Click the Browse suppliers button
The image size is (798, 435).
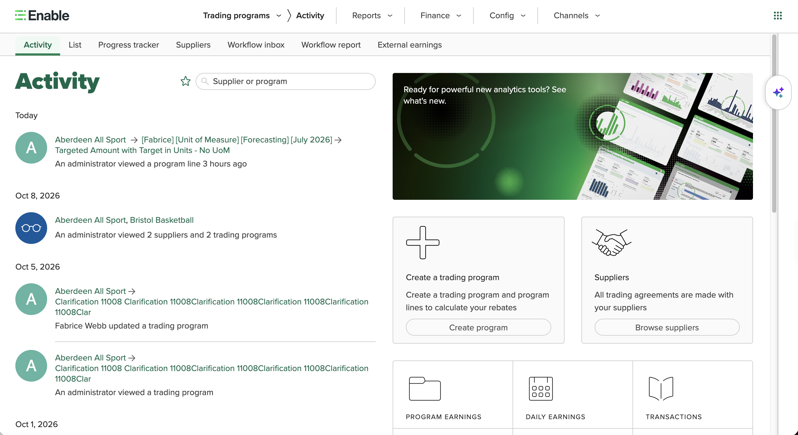click(x=667, y=327)
